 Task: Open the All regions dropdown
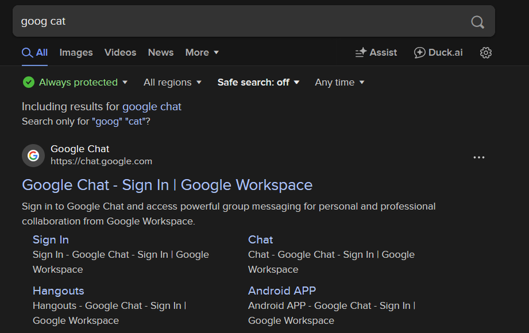point(172,82)
